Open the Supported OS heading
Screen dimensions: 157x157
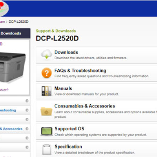pyautogui.click(x=69, y=129)
